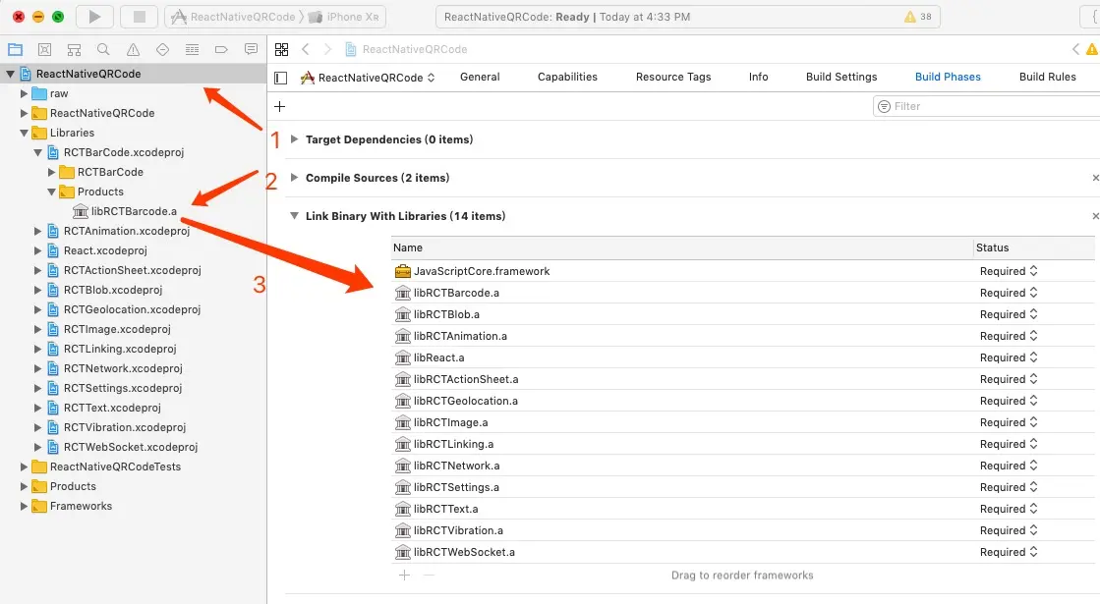Change libRCTText.a Required status

pos(1009,509)
